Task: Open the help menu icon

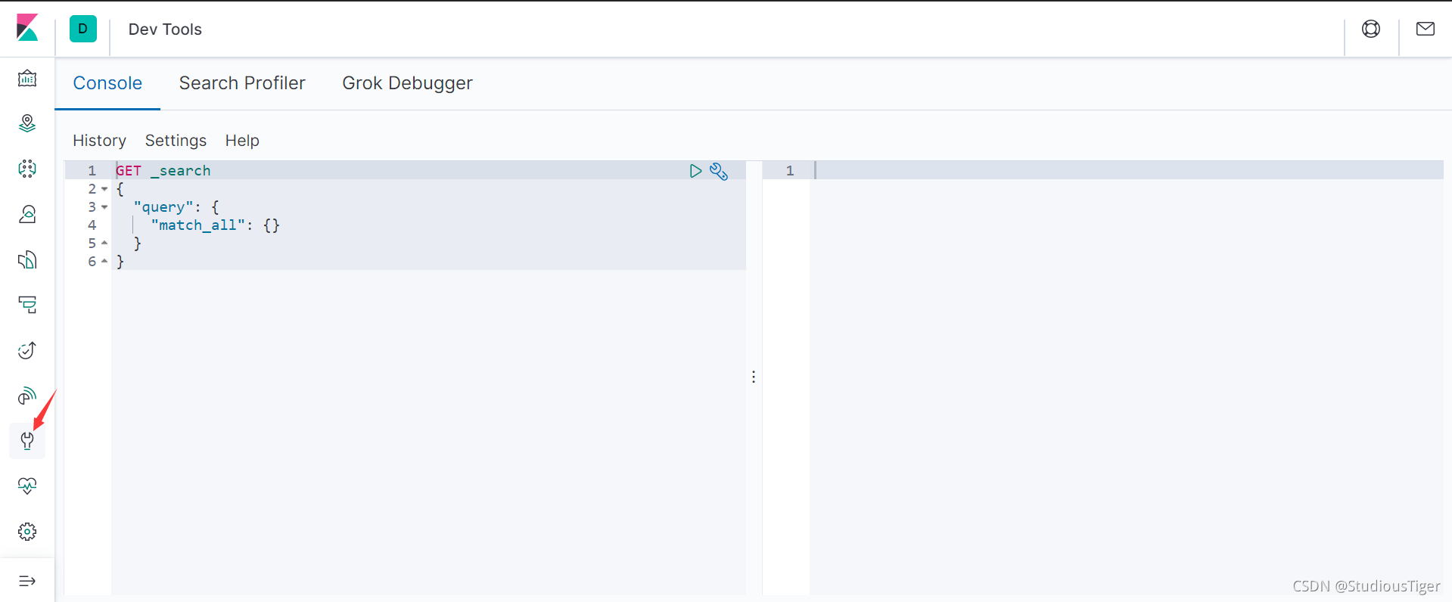Action: (x=1371, y=29)
